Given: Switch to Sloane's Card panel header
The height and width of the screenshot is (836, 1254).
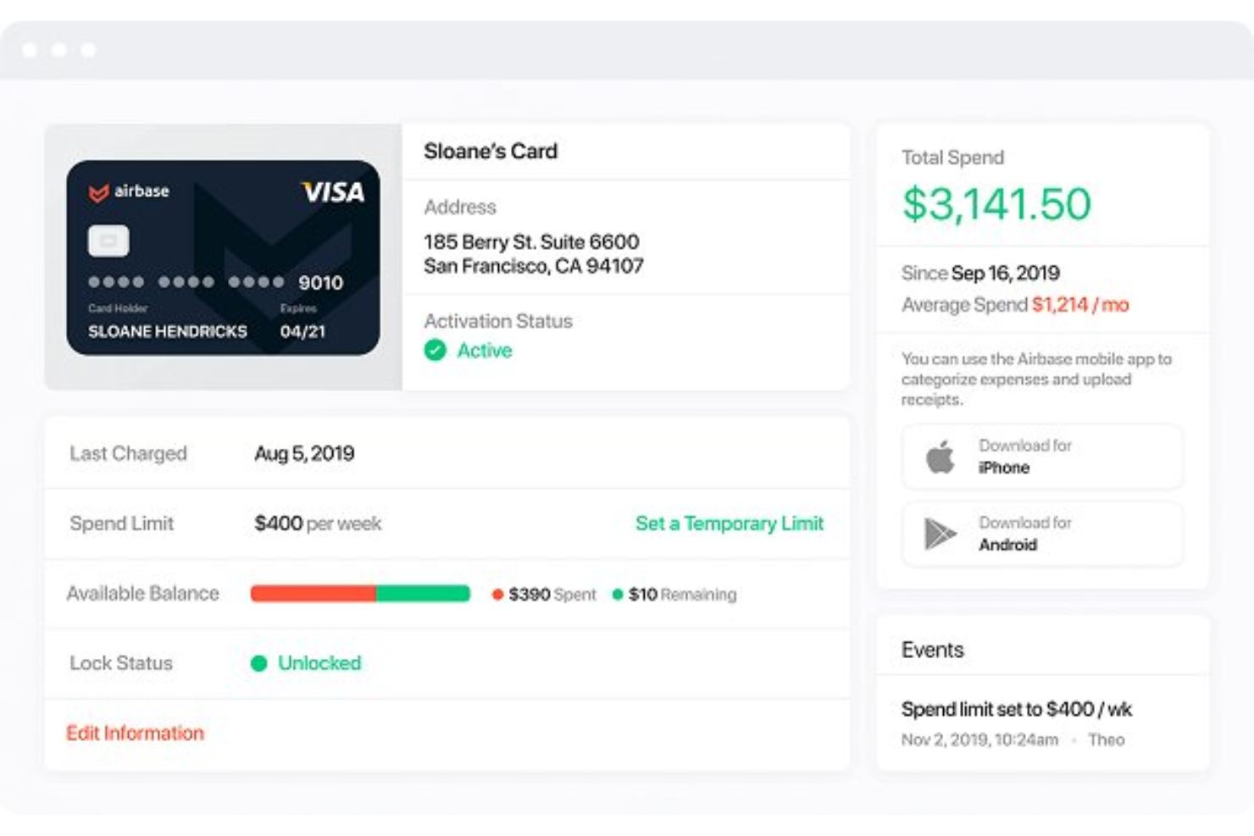Looking at the screenshot, I should point(491,152).
